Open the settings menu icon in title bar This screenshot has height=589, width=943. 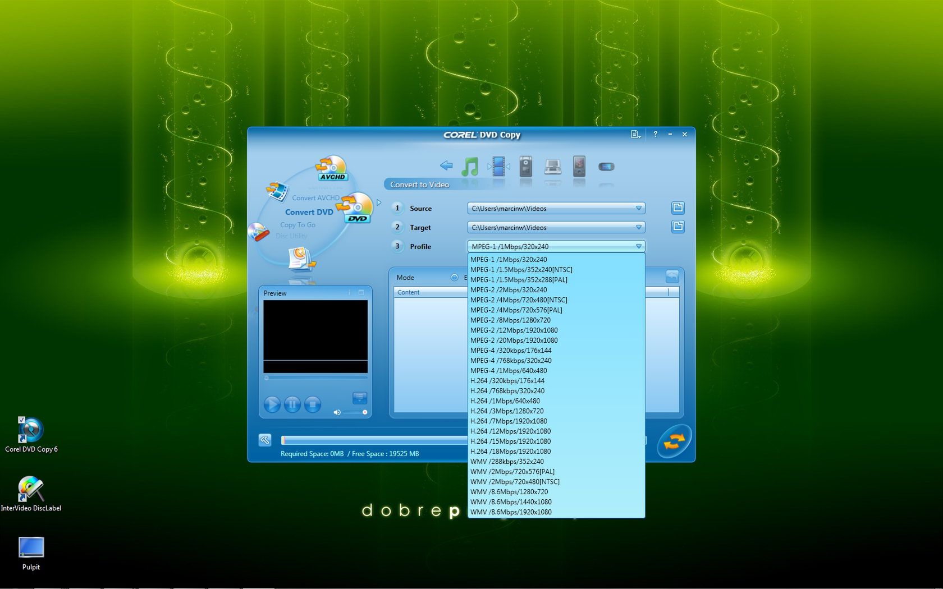(635, 135)
